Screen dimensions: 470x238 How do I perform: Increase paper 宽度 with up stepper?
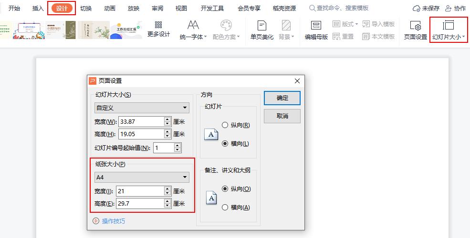coord(167,189)
